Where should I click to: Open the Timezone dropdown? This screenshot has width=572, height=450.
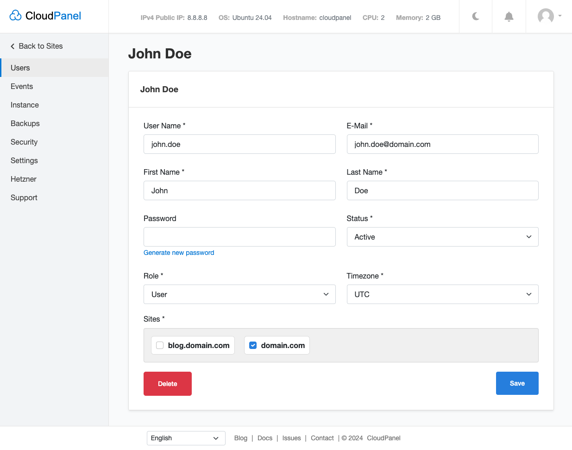pos(442,294)
